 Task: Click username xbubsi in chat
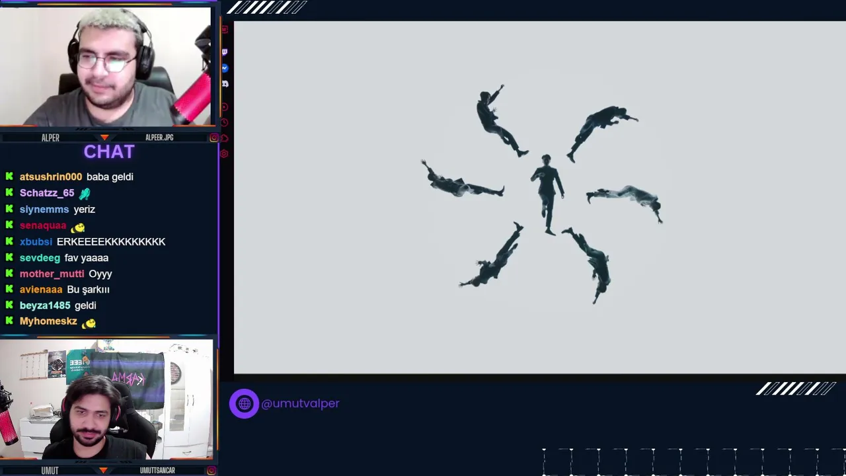click(x=36, y=241)
